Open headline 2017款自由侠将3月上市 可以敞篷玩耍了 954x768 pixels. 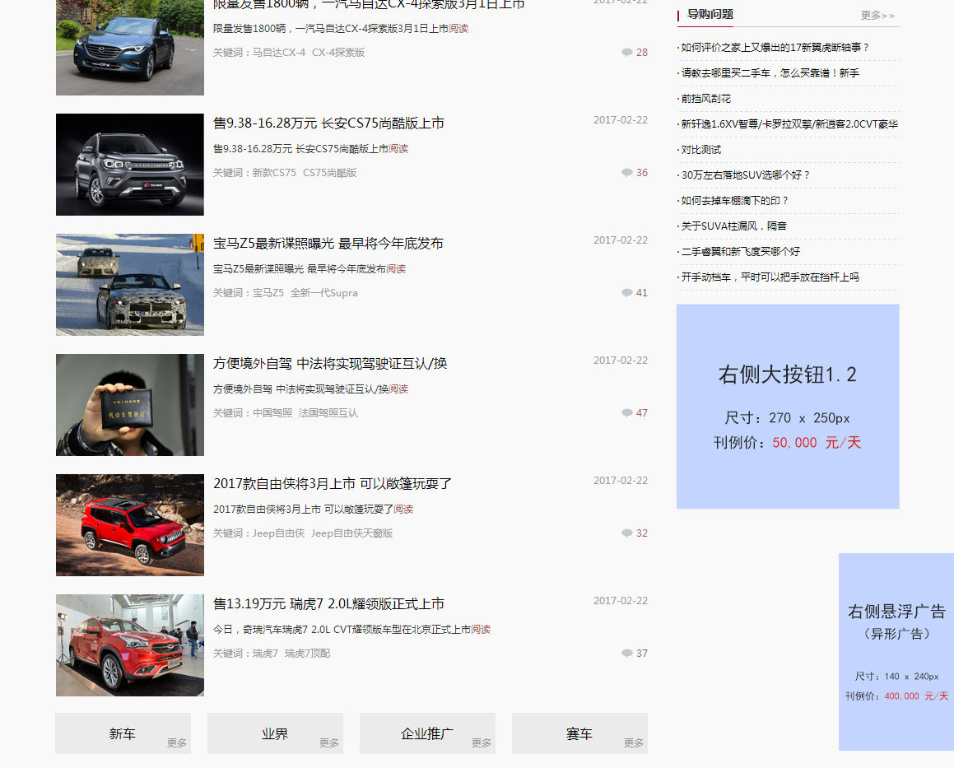click(333, 484)
